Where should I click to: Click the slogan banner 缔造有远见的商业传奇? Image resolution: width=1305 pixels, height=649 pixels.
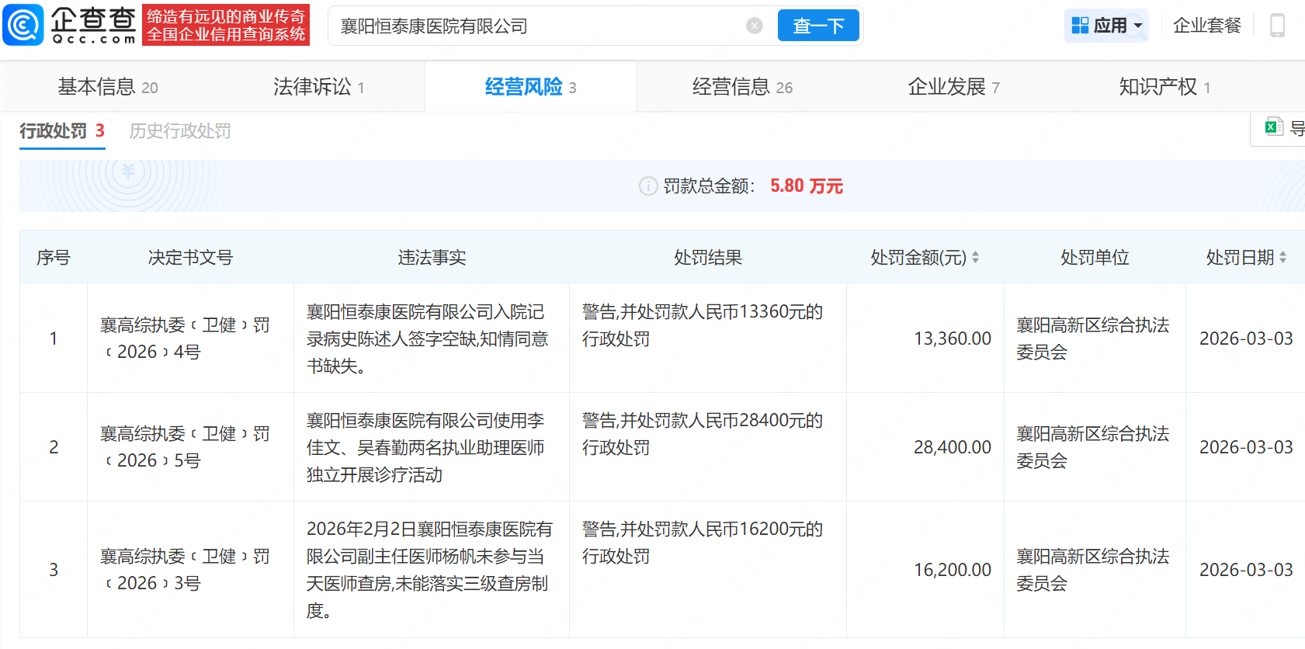tap(226, 25)
